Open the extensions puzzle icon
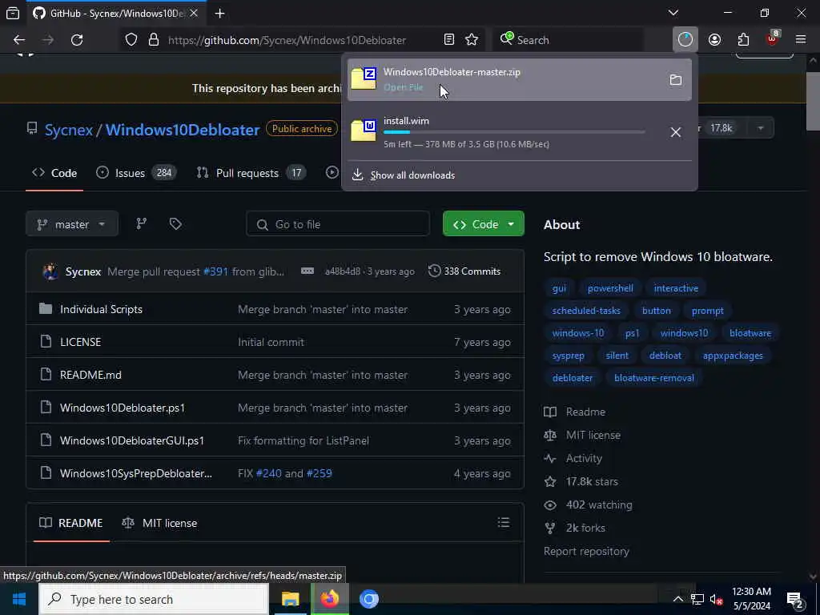The image size is (820, 615). pos(743,40)
